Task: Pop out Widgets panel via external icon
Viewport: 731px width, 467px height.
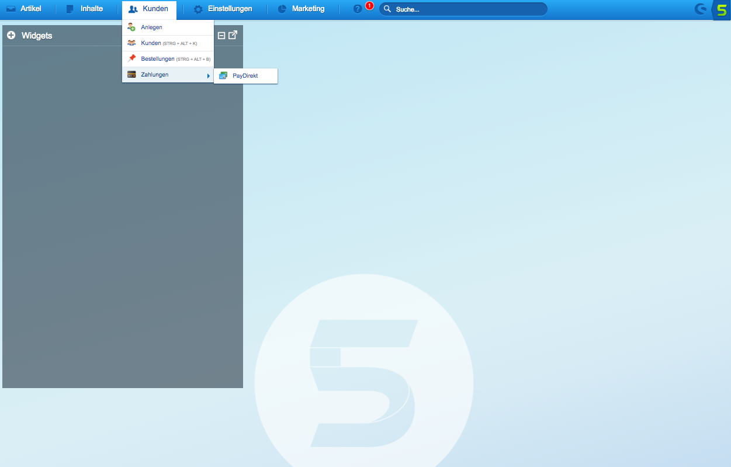Action: click(x=233, y=35)
